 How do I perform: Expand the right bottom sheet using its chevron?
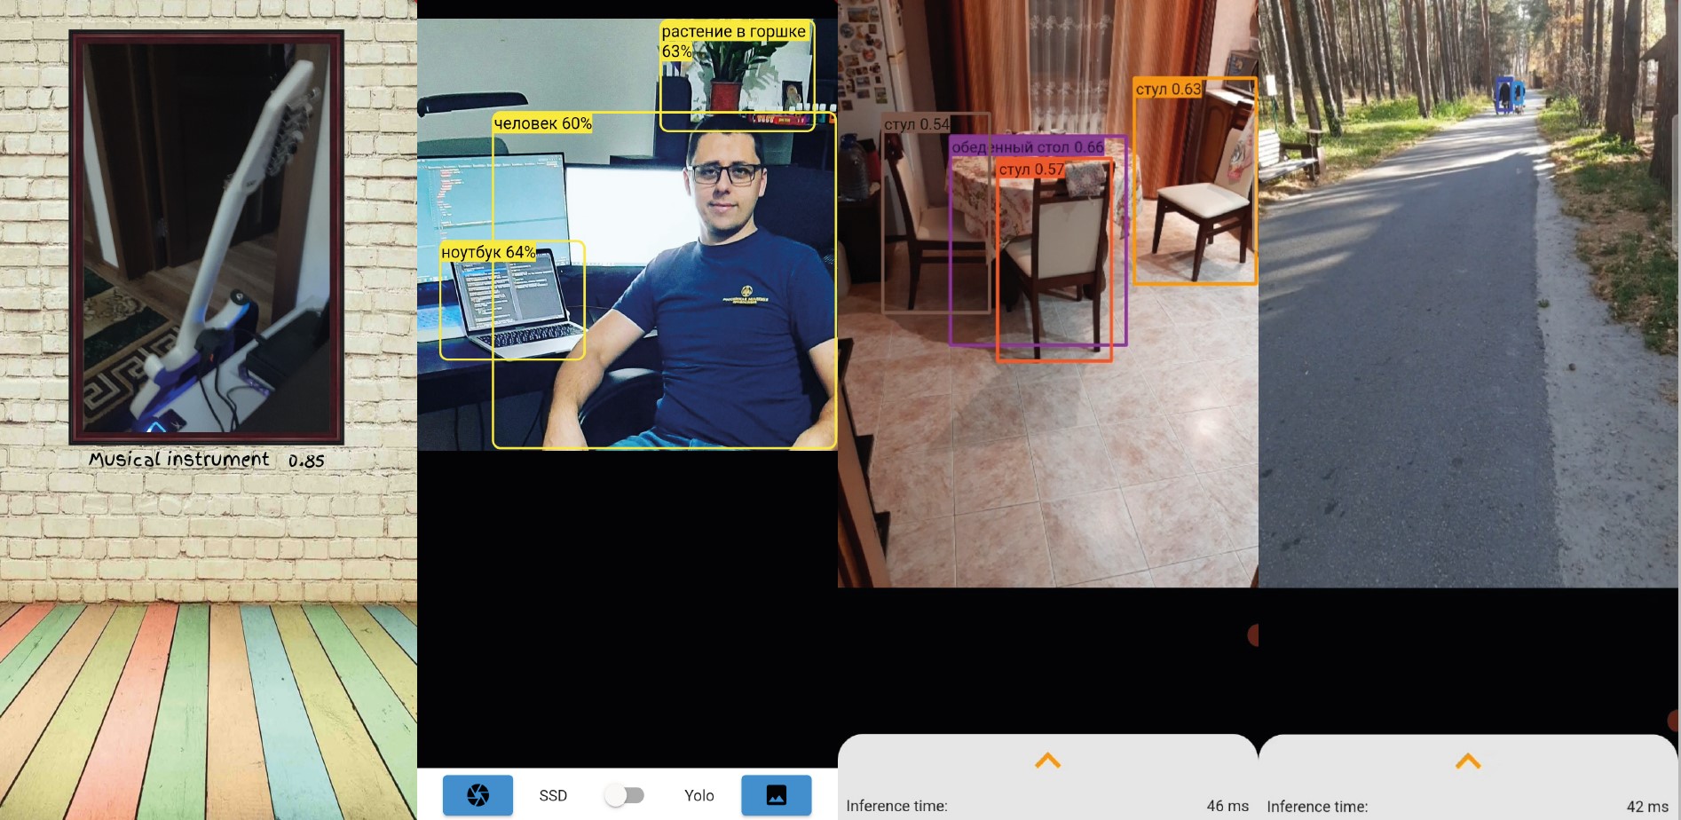(1468, 761)
